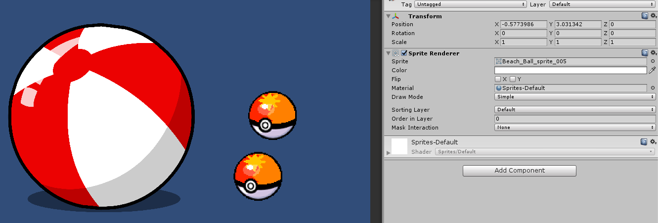Click the white Color swatch field
The height and width of the screenshot is (223, 658).
tap(570, 70)
